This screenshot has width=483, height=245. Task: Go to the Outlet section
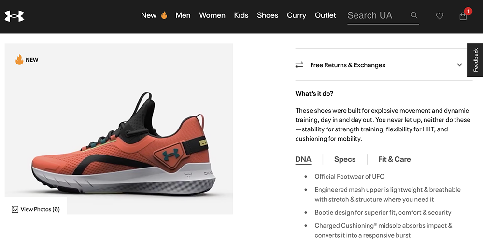pyautogui.click(x=326, y=15)
